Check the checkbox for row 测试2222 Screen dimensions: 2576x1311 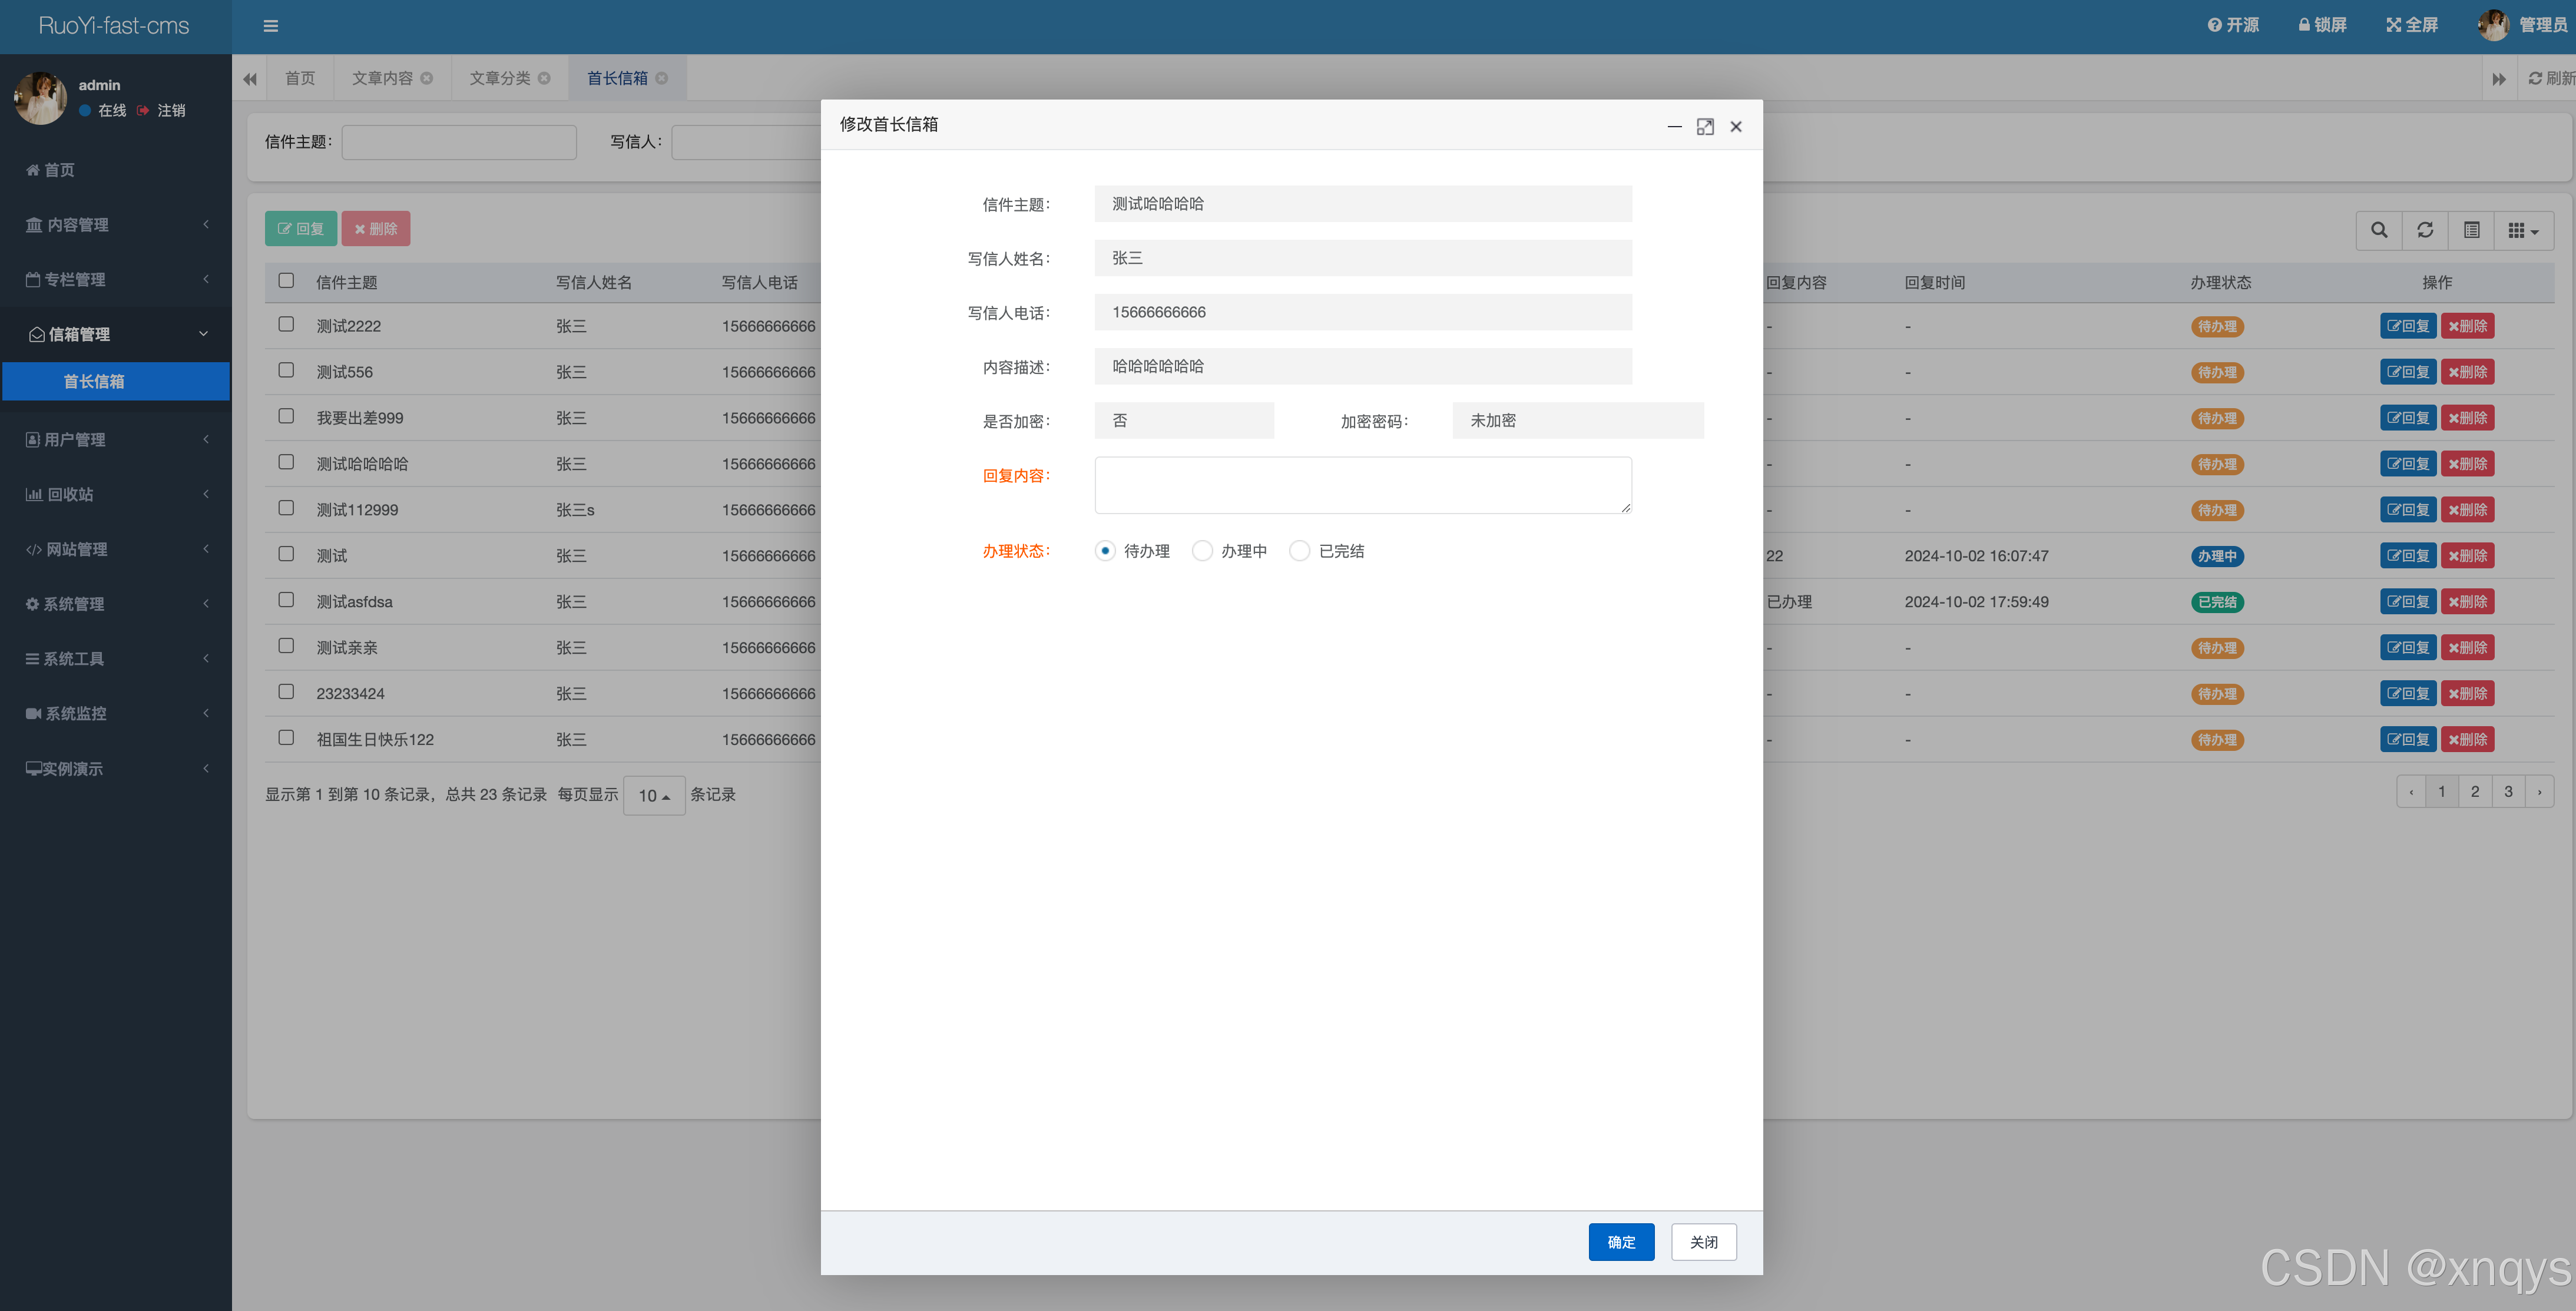click(x=286, y=324)
